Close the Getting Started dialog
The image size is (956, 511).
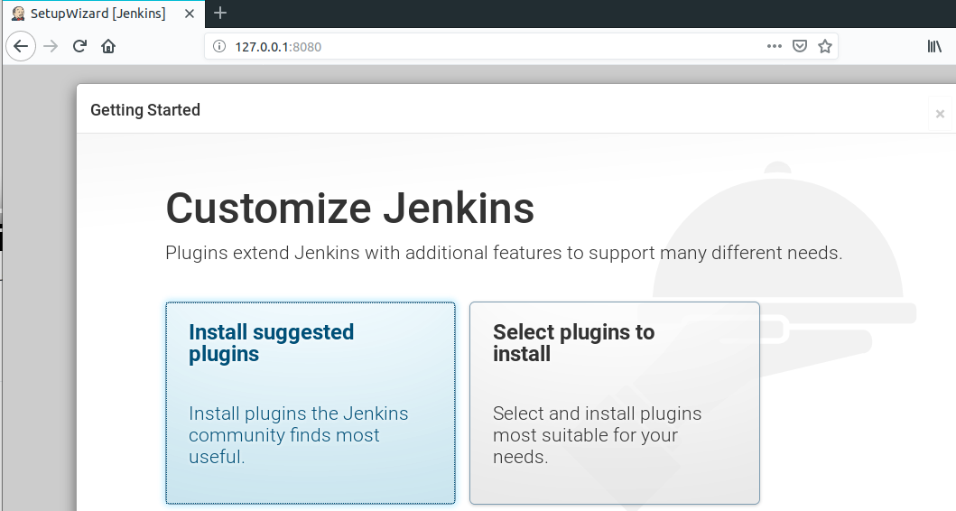[940, 114]
